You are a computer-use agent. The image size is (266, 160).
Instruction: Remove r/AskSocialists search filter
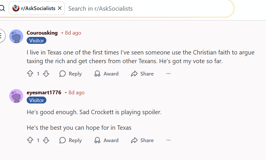[x=60, y=8]
